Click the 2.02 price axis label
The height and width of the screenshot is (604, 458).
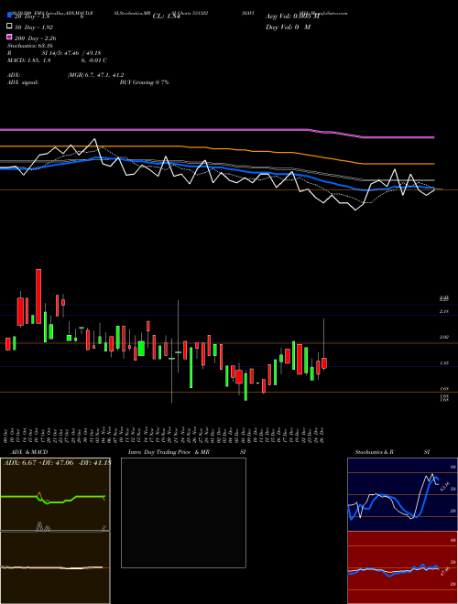tap(443, 337)
